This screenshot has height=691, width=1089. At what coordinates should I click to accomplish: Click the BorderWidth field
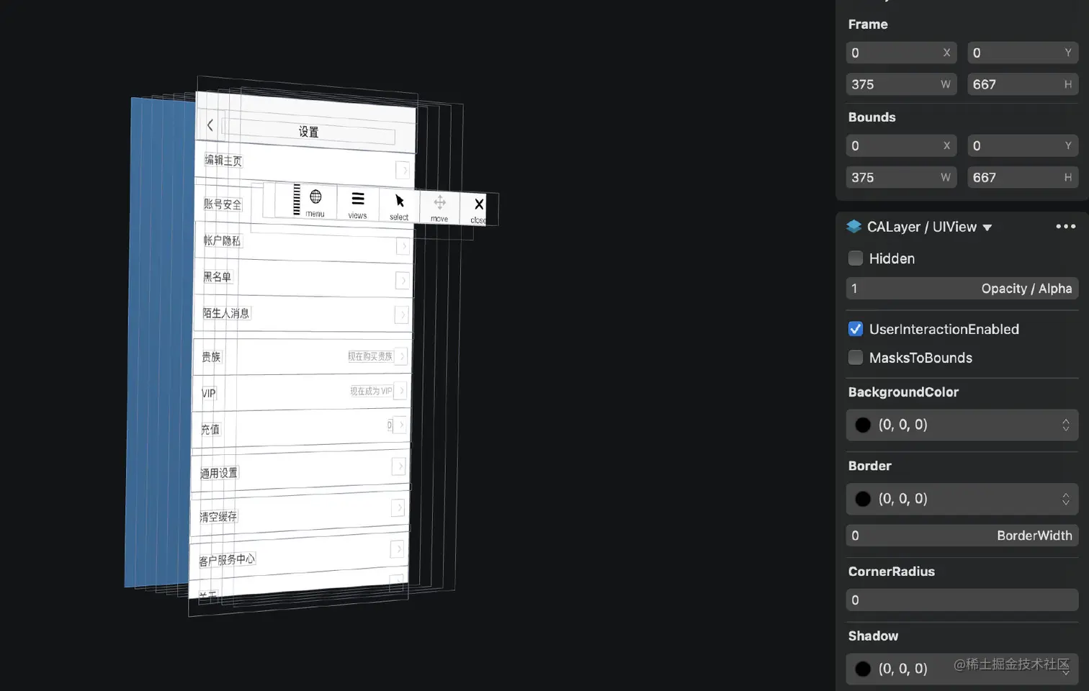point(962,536)
